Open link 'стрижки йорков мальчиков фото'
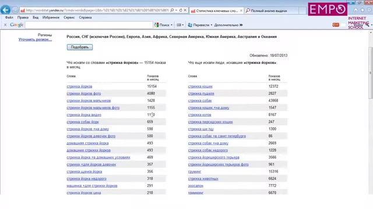Viewport: 373px width, 209px height. click(x=93, y=107)
